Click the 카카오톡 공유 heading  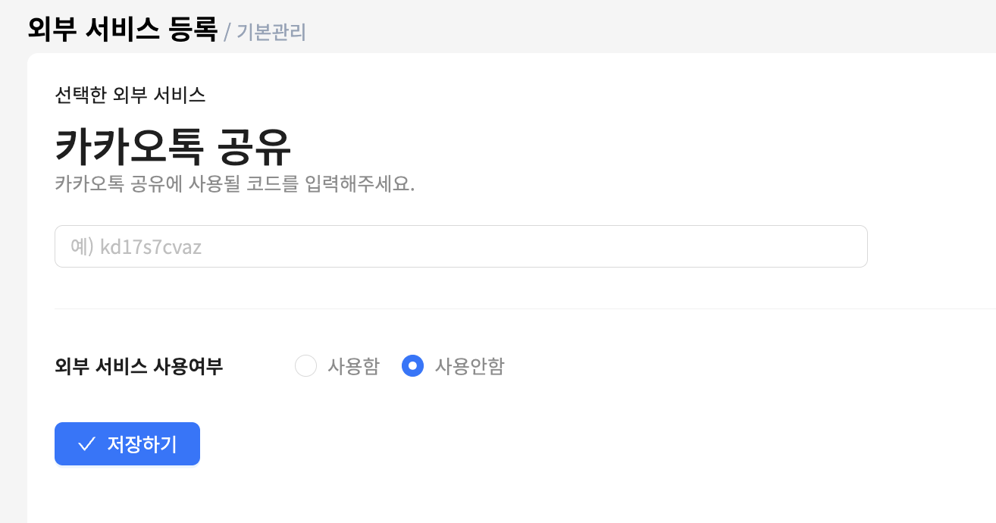click(x=173, y=147)
